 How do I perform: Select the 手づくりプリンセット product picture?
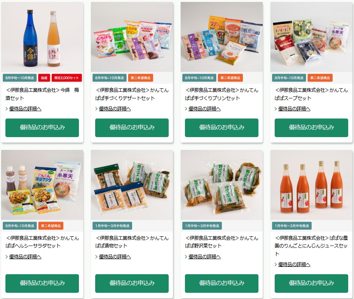pyautogui.click(x=222, y=37)
